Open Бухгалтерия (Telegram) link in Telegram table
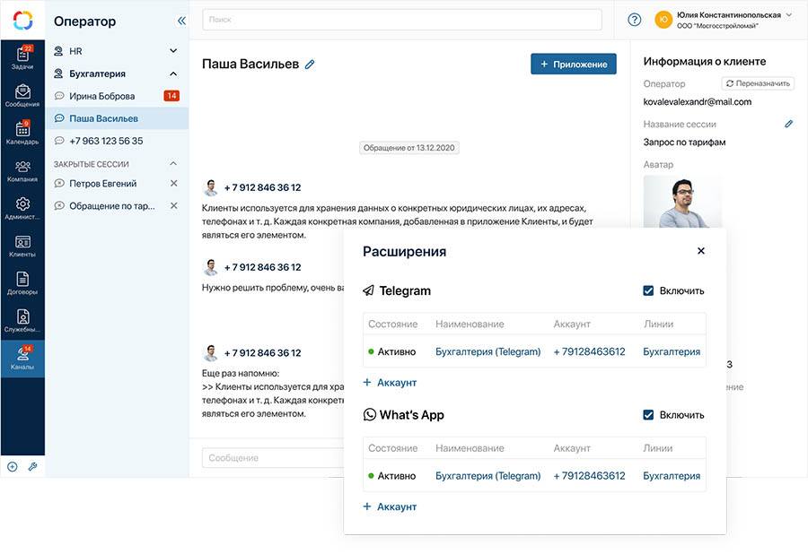Viewport: 808px width, 554px height. click(488, 351)
